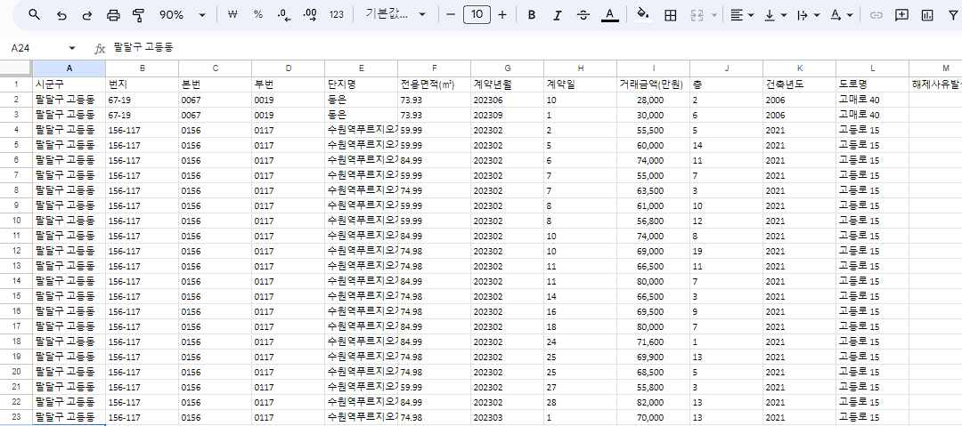The image size is (962, 426).
Task: Select column A header
Action: [x=69, y=68]
